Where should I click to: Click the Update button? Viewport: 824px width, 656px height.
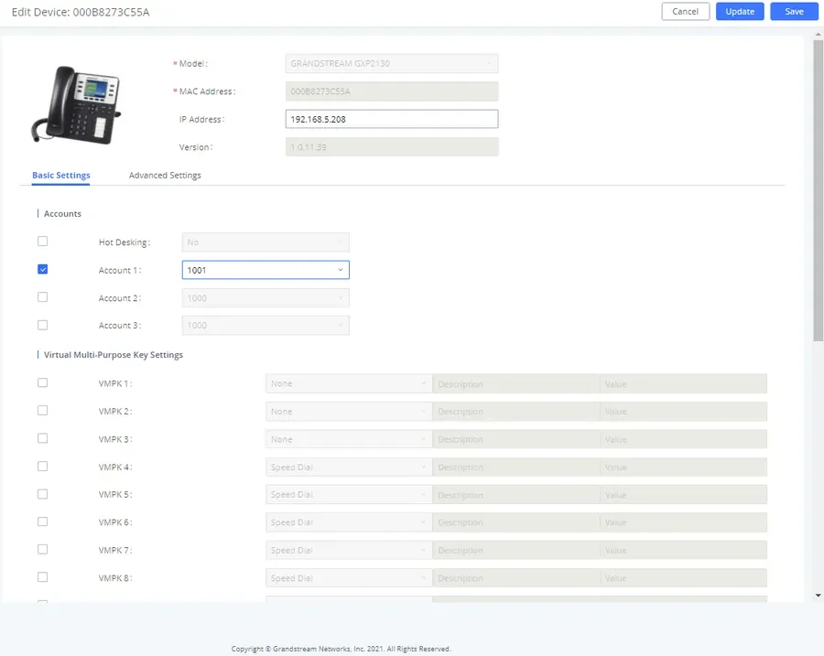coord(740,12)
